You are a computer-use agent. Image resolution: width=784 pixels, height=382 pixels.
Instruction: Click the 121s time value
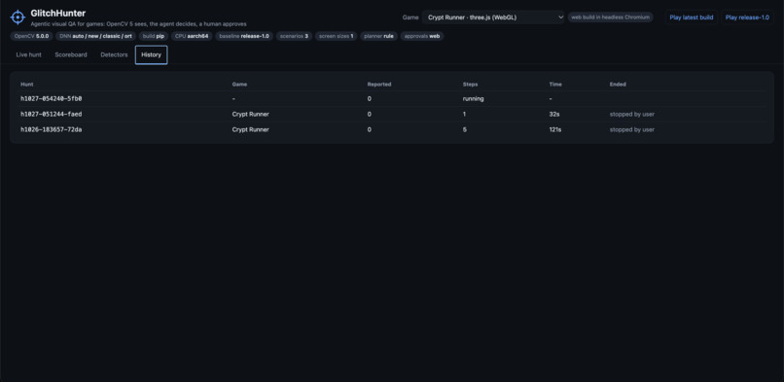tap(555, 130)
